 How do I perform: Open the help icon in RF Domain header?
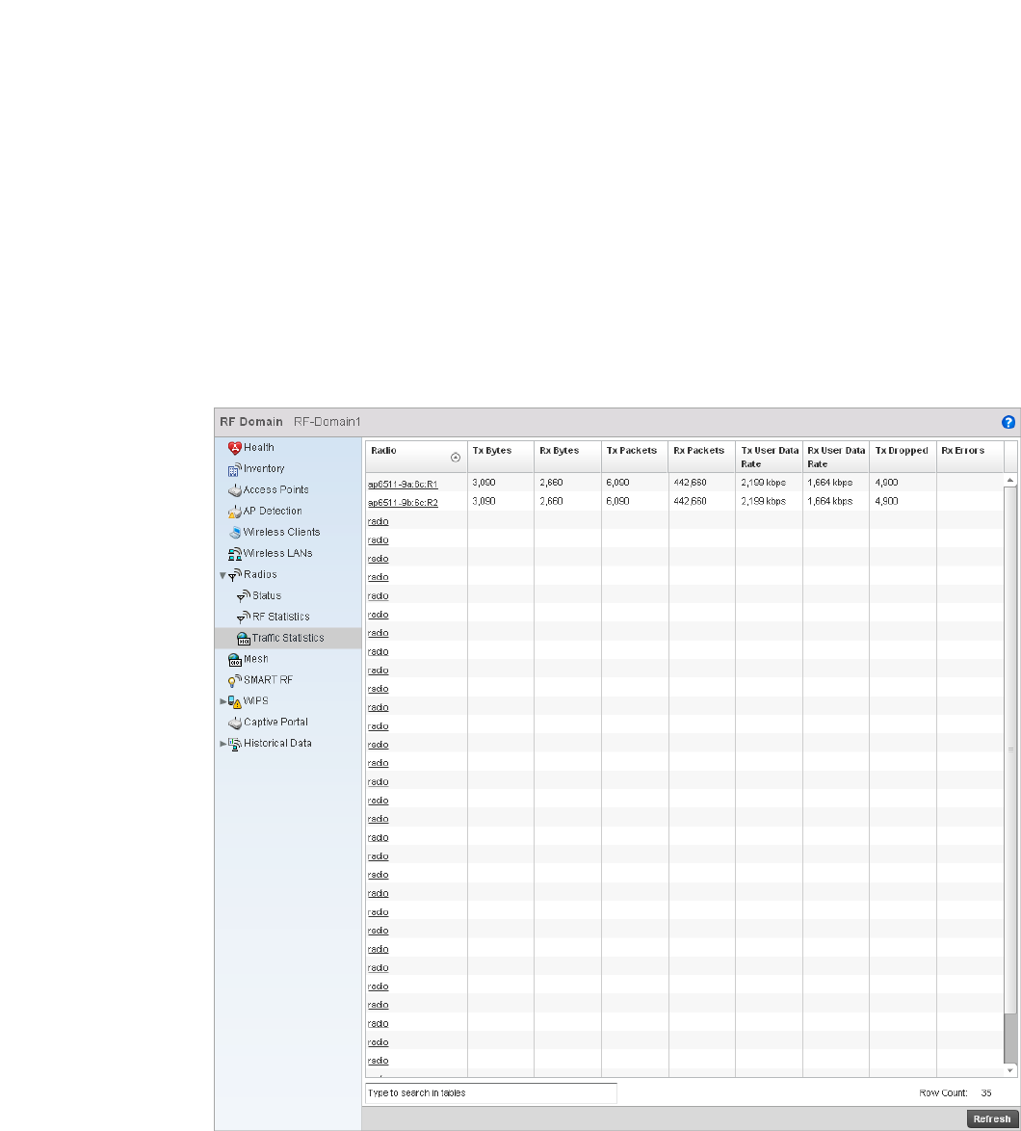[x=1008, y=422]
